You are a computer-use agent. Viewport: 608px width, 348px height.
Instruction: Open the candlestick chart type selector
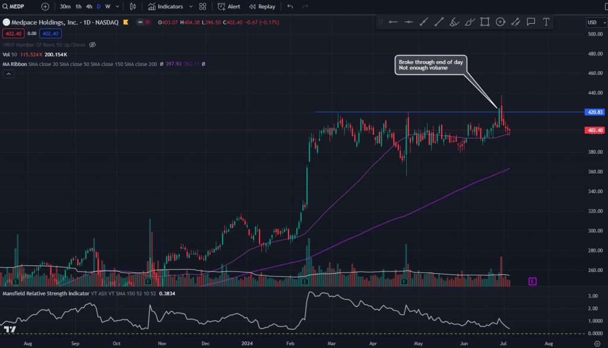(x=132, y=7)
